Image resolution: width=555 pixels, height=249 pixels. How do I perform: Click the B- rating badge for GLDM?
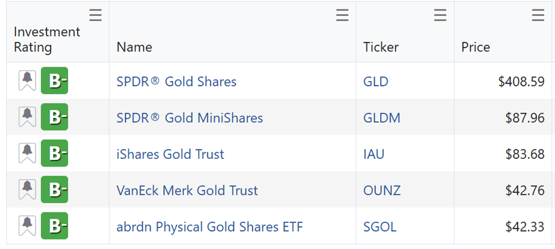click(55, 117)
